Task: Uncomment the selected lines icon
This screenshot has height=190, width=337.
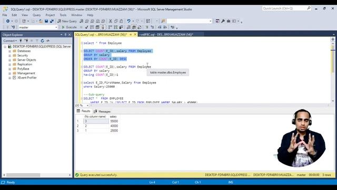Action: tap(152, 27)
